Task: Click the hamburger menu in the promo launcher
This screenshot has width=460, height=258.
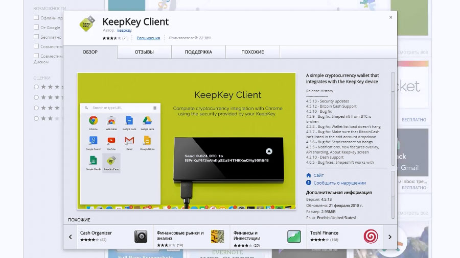Action: pyautogui.click(x=155, y=108)
